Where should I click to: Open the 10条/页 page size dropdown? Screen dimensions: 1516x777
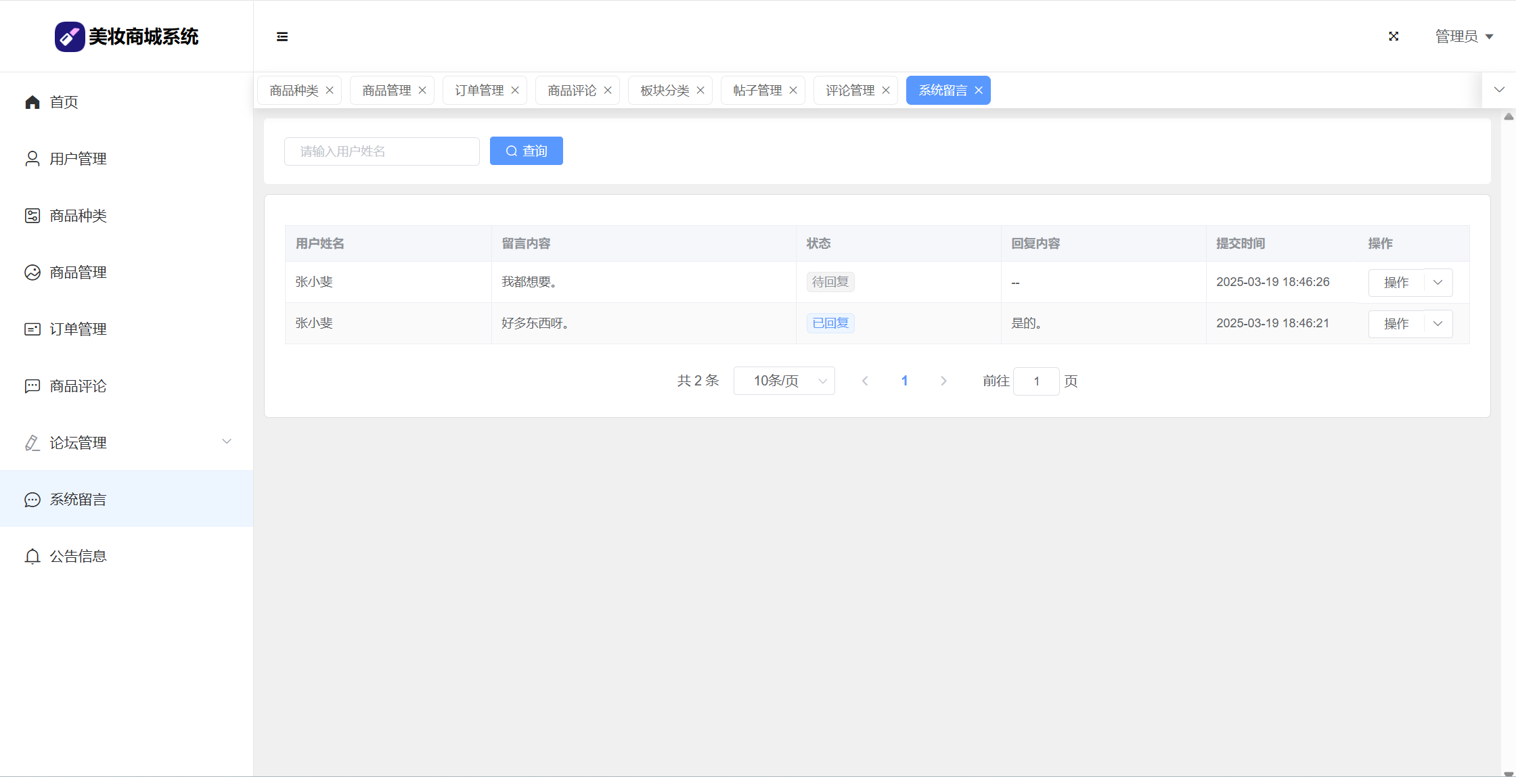click(784, 381)
